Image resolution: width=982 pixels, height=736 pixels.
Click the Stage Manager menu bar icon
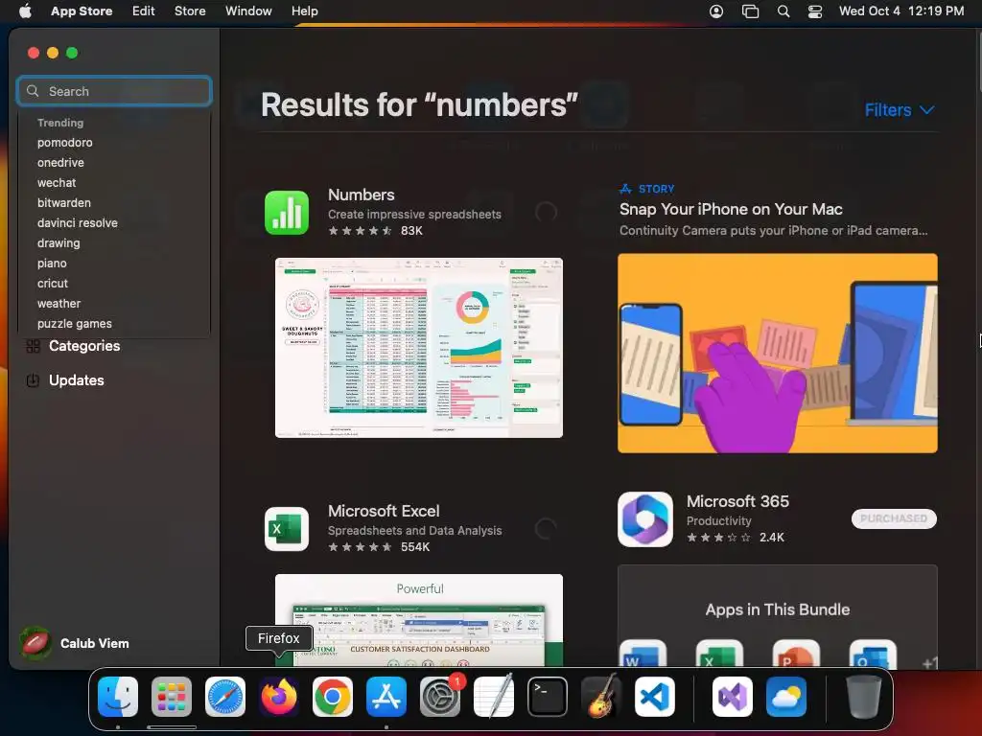click(750, 11)
